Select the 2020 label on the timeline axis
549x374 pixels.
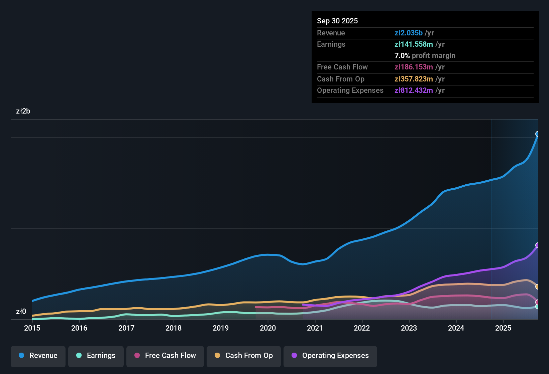click(267, 328)
